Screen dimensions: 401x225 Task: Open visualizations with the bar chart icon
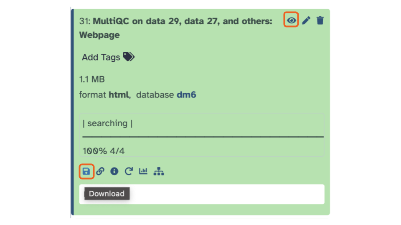[x=143, y=171]
